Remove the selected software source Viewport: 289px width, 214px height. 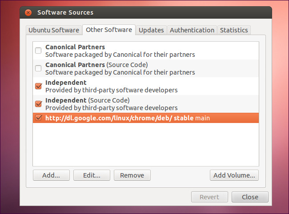132,175
